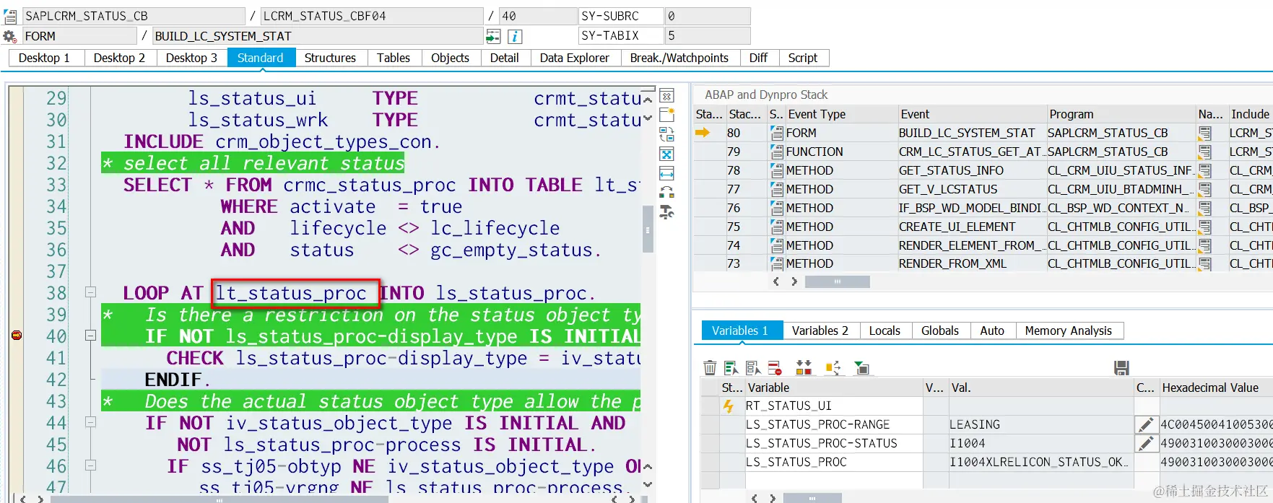Switch to the Desktop 1 tab
Screen dimensions: 1273x503
(45, 58)
